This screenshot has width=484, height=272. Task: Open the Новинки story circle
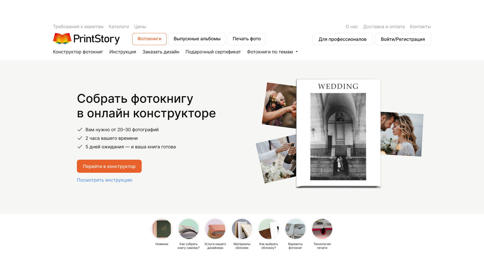pyautogui.click(x=162, y=229)
